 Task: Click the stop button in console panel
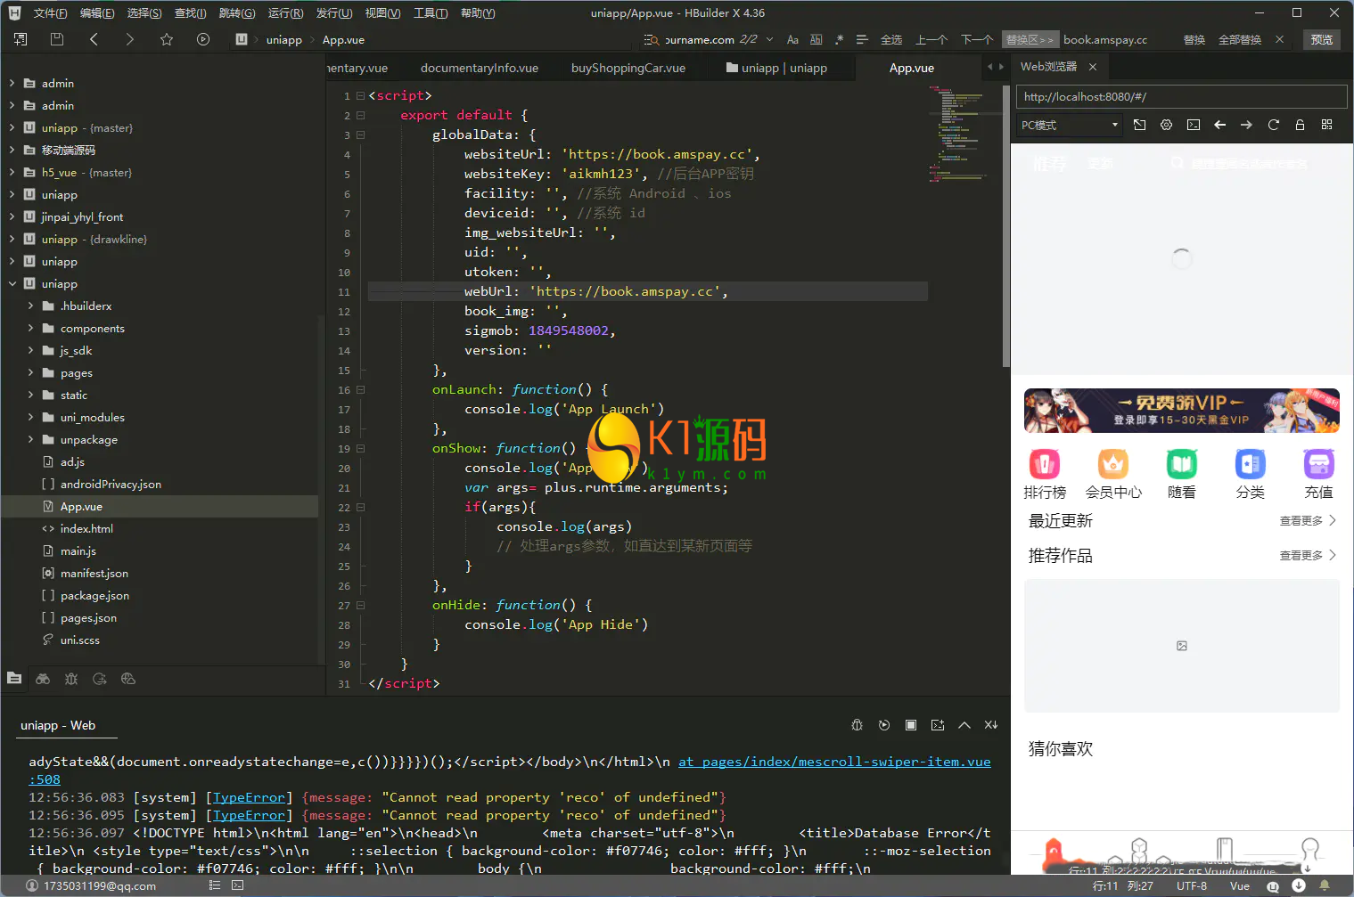[x=910, y=725]
